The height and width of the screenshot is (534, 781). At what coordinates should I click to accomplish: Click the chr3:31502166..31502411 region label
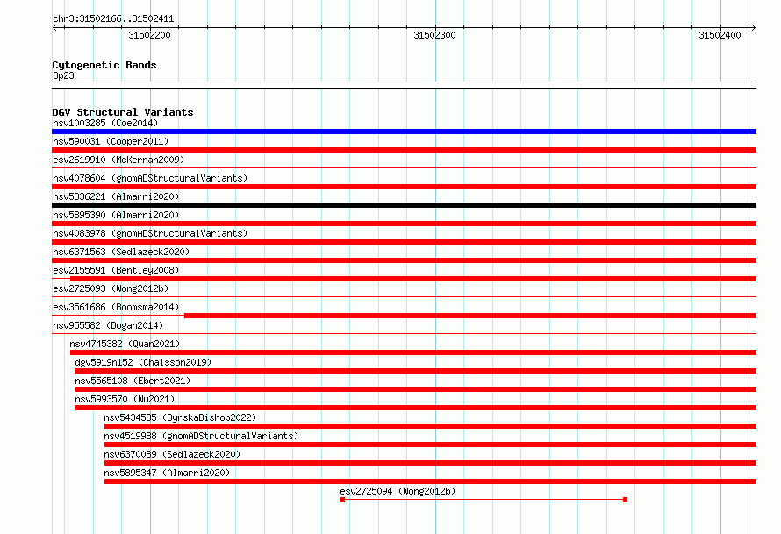[113, 19]
